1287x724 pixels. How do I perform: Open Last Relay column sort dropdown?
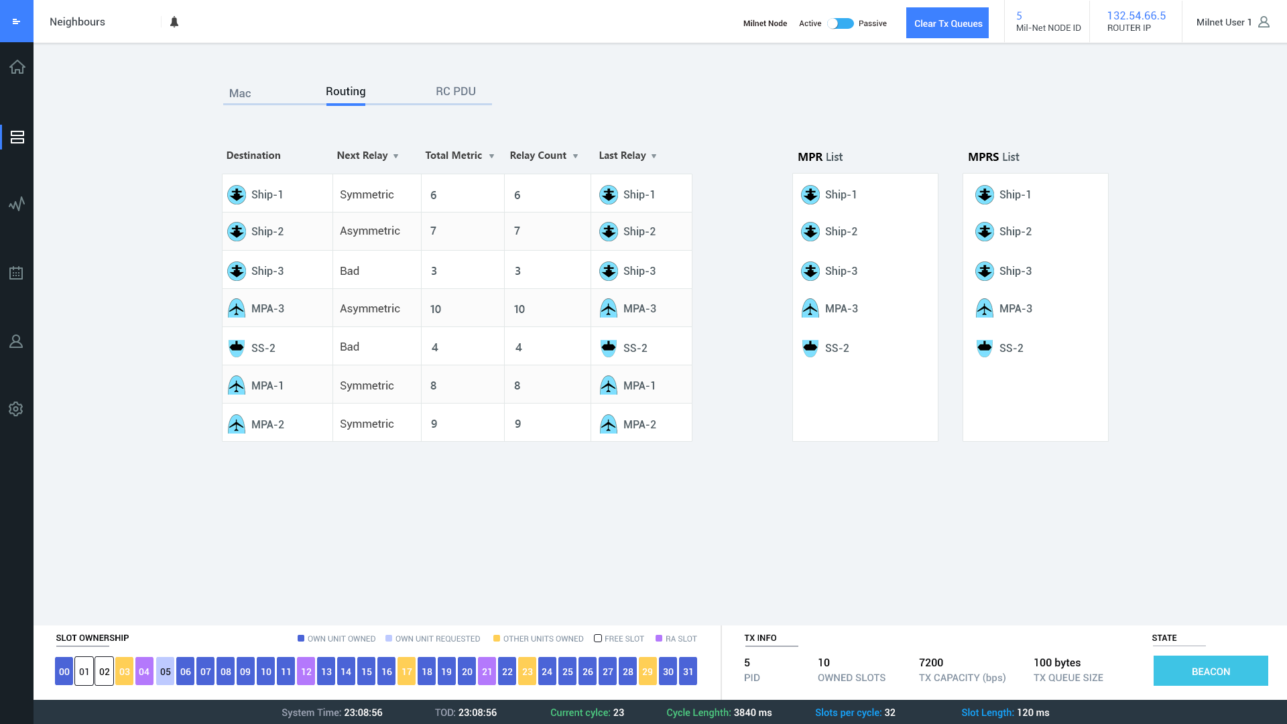[x=654, y=156]
